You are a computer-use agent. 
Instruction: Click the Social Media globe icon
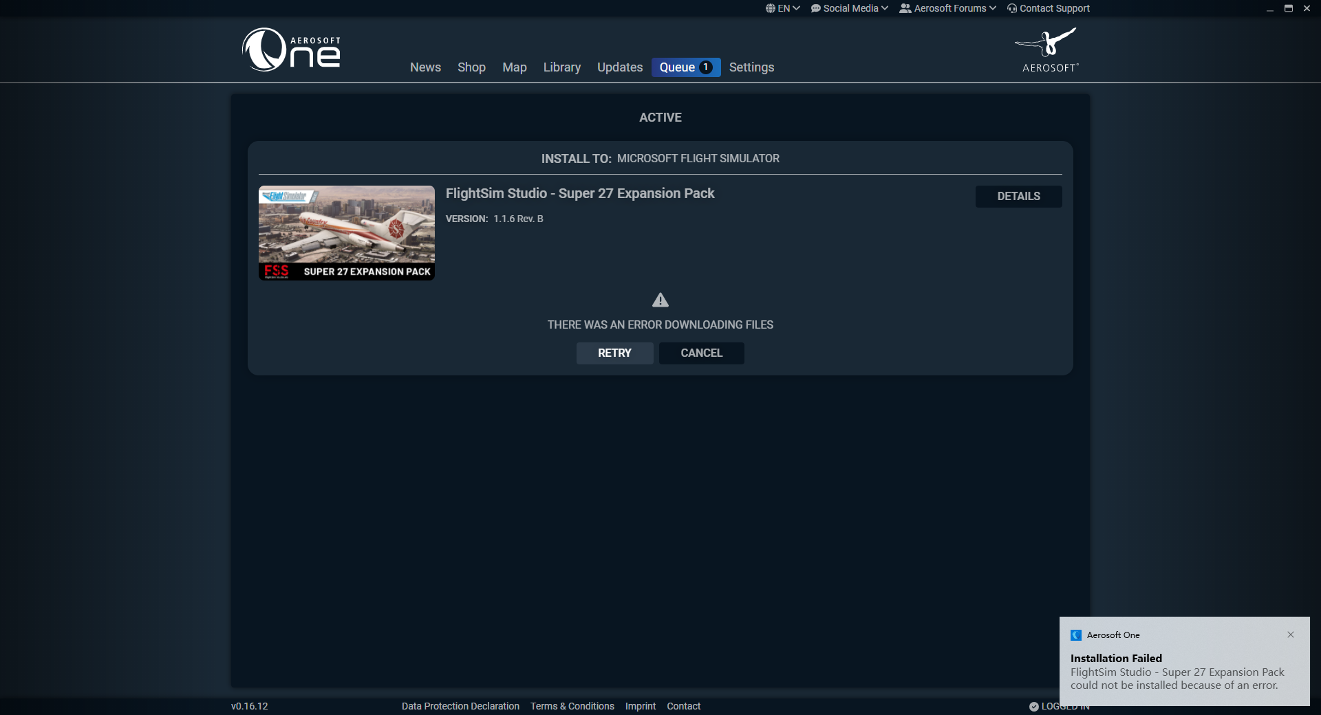point(815,8)
